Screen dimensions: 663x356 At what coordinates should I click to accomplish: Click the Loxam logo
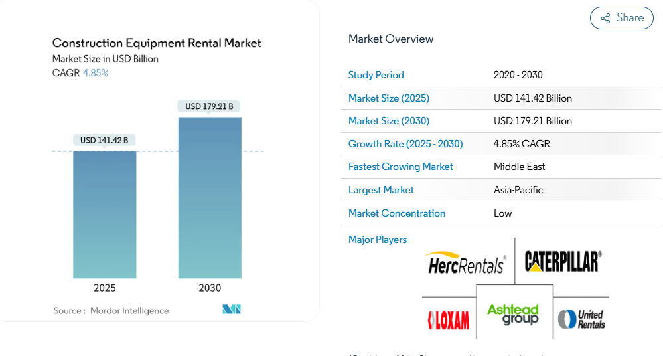point(448,320)
